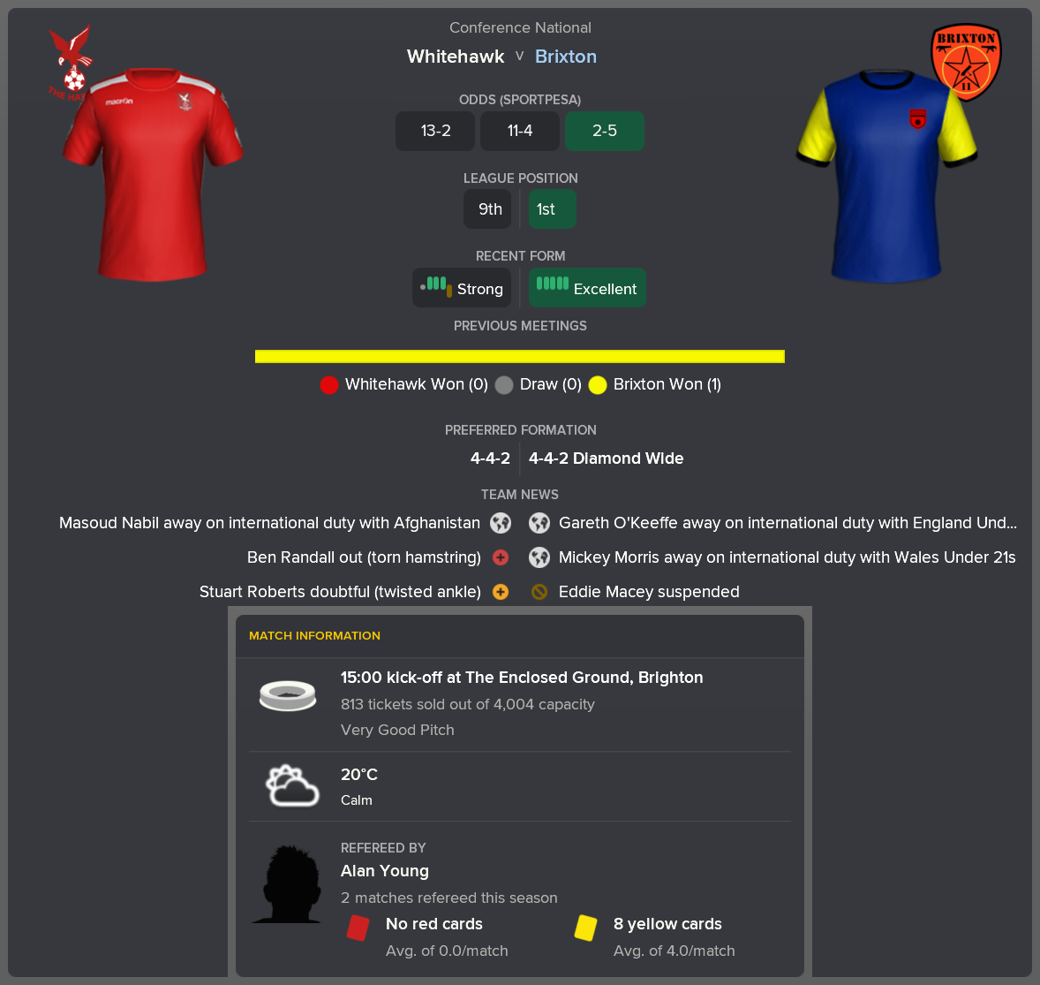Click the stadium icon in Match Information
1040x985 pixels.
[x=288, y=696]
